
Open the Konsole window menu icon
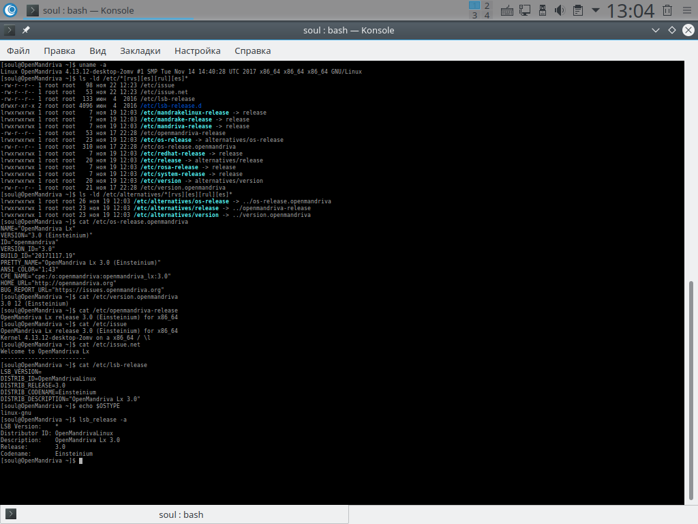point(10,30)
